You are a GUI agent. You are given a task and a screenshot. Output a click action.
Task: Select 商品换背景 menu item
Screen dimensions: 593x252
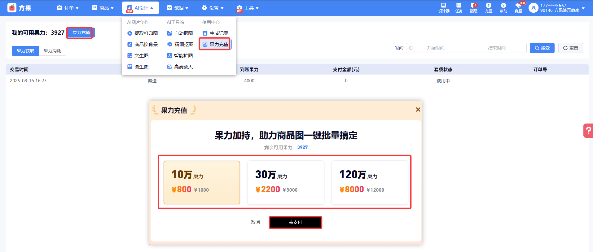tap(143, 44)
